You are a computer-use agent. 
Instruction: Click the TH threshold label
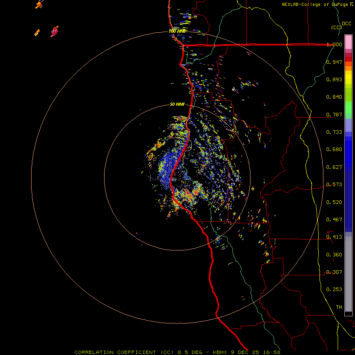coord(339,307)
